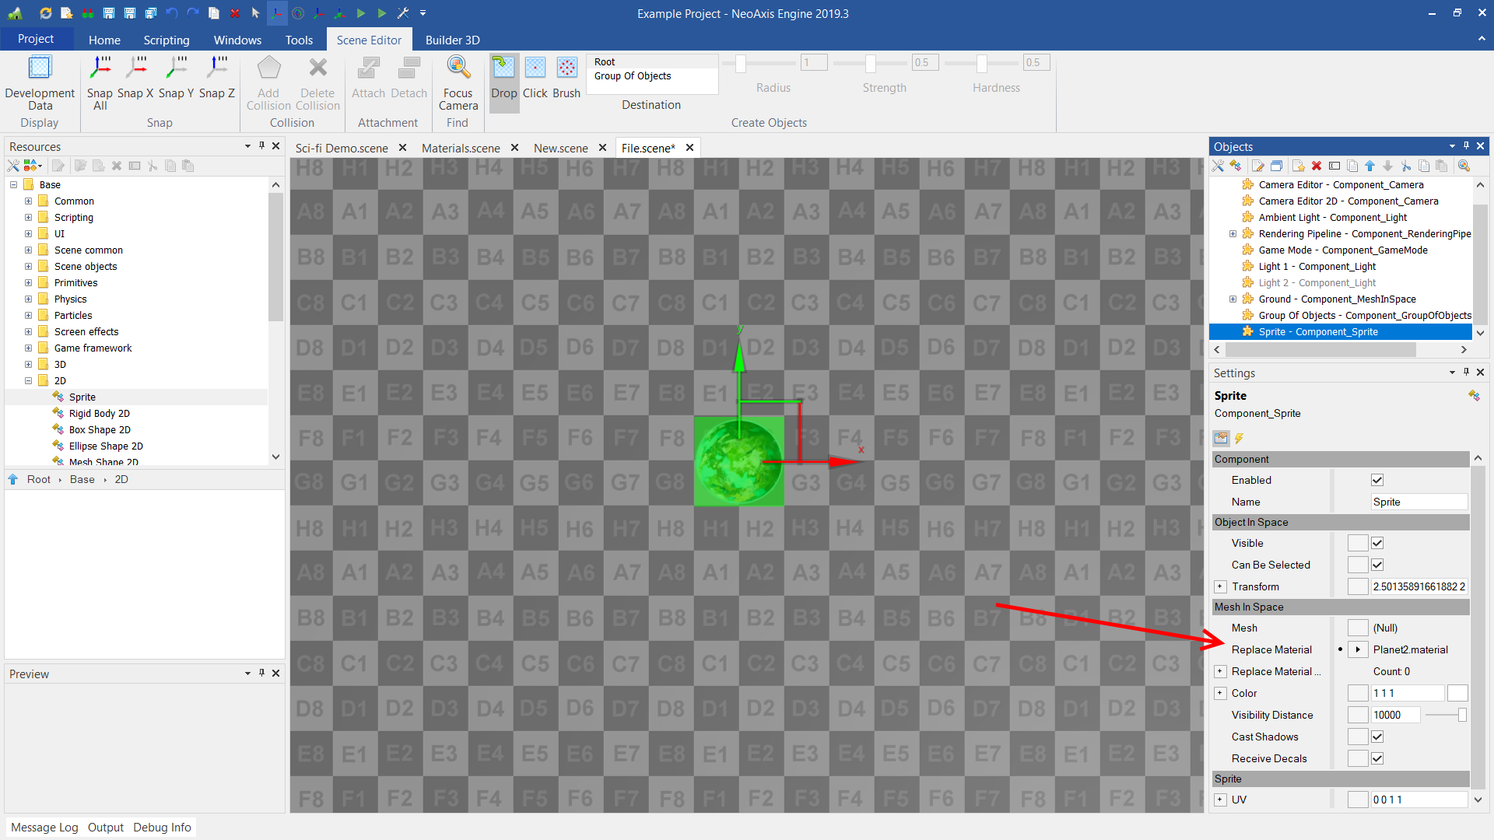Image resolution: width=1494 pixels, height=840 pixels.
Task: Expand the Physics folder in Resources
Action: pos(28,299)
